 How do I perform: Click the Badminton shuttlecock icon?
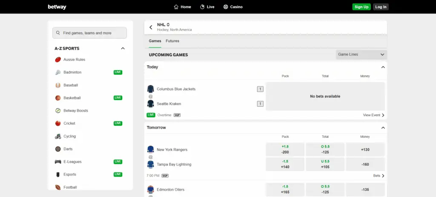[x=58, y=72]
